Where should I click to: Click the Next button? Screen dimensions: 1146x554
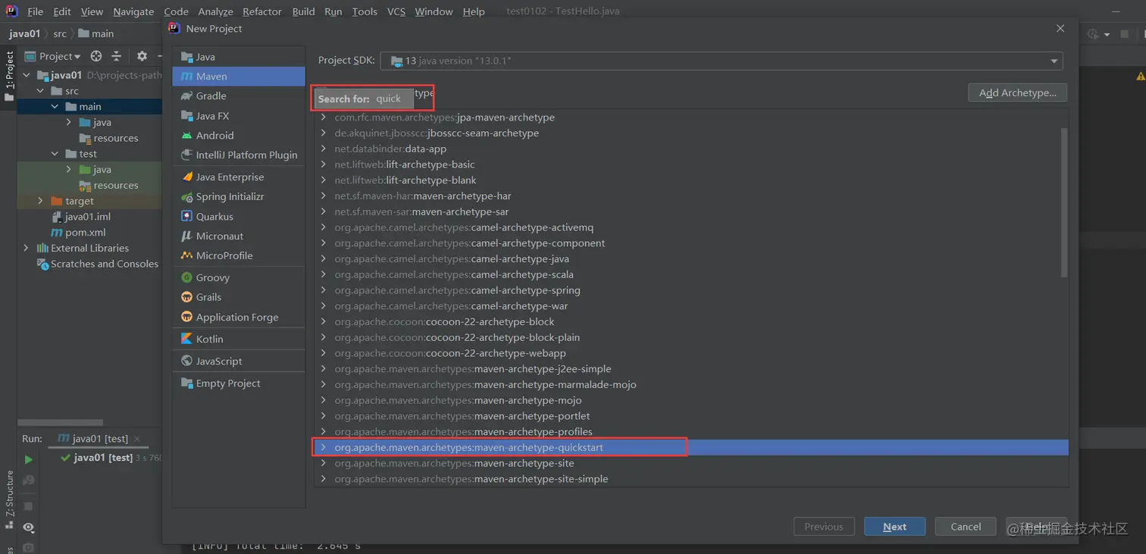pos(894,527)
